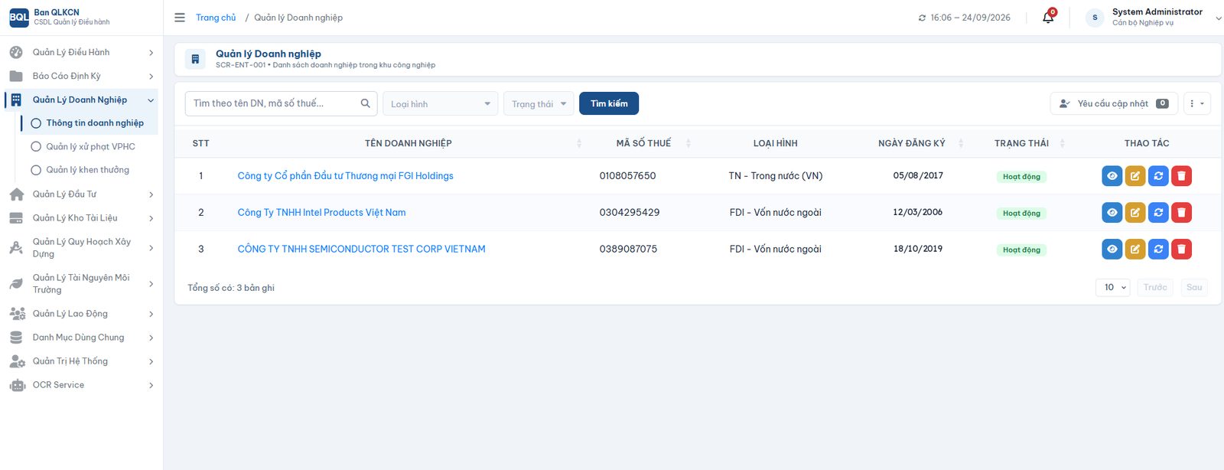
Task: Open the hamburger sidebar menu toggle
Action: [x=180, y=18]
